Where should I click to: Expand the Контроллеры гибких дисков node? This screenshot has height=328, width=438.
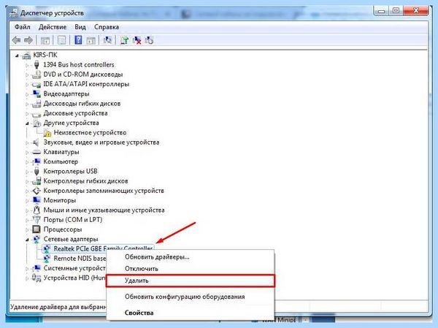pyautogui.click(x=27, y=181)
